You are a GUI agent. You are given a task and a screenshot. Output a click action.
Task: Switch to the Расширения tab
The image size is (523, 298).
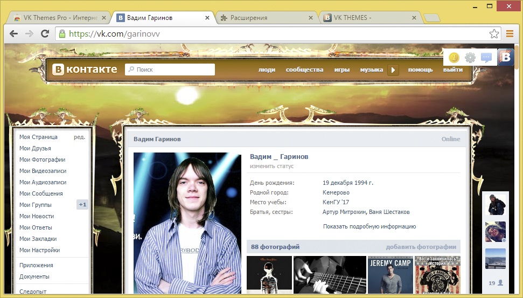point(267,18)
